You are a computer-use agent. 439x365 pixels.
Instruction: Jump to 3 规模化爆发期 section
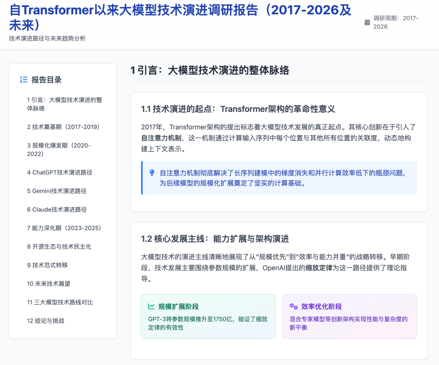(59, 150)
